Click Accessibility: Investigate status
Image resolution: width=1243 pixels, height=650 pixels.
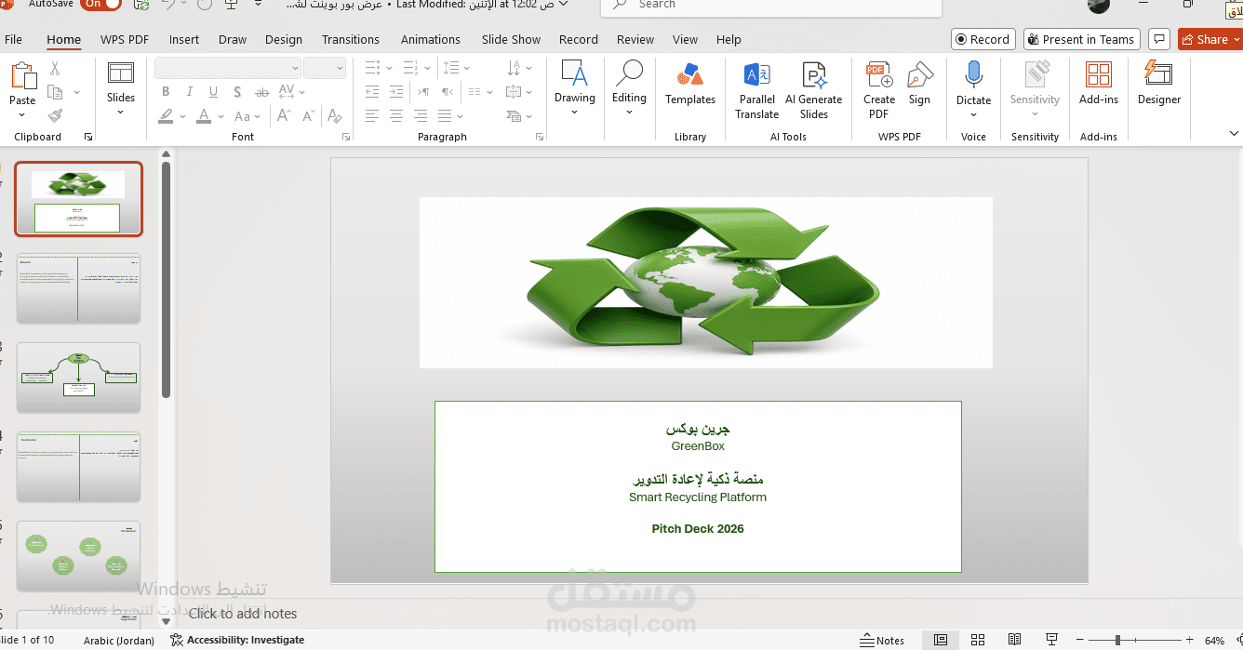click(x=237, y=640)
